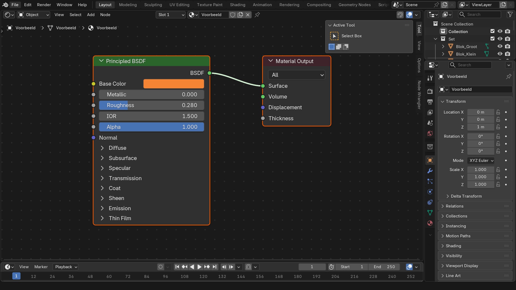
Task: Open the Physics properties tab
Action: pos(430,192)
